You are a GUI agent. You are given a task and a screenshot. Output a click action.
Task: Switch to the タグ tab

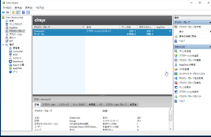[x=101, y=104]
